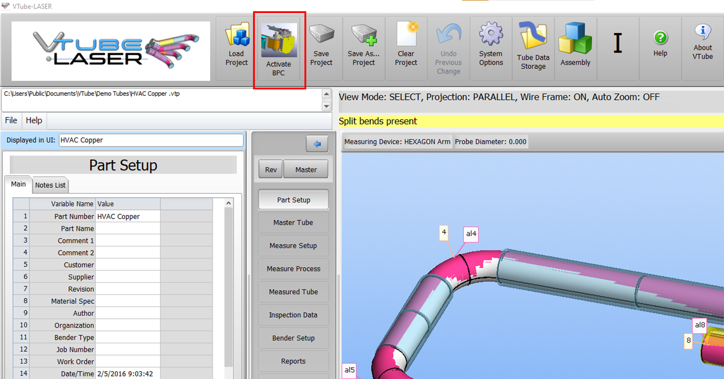This screenshot has height=379, width=724.
Task: Click the VTube LASER logo
Action: point(111,51)
